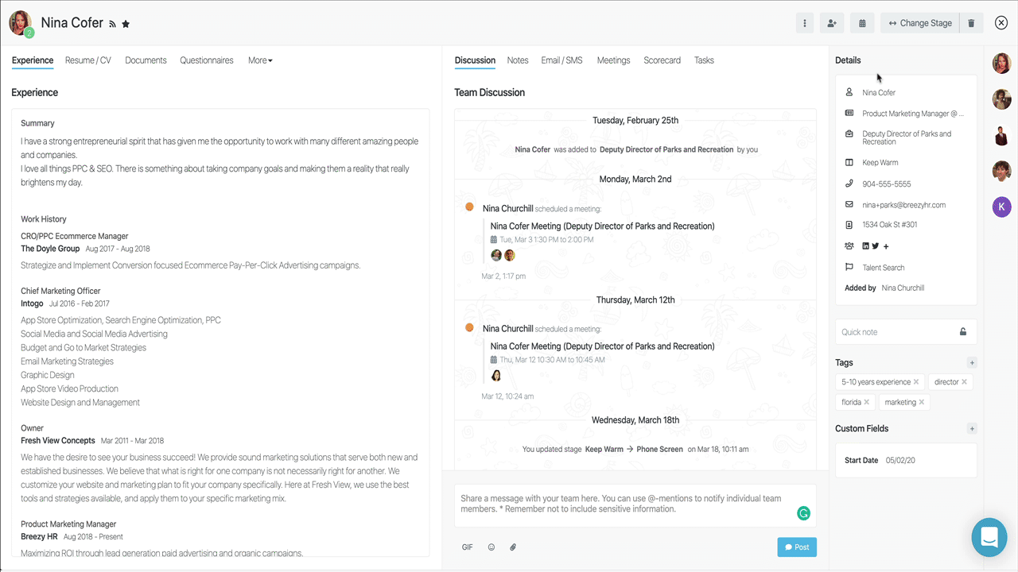Insert a GIF into the message
This screenshot has height=572, width=1018.
coord(468,547)
